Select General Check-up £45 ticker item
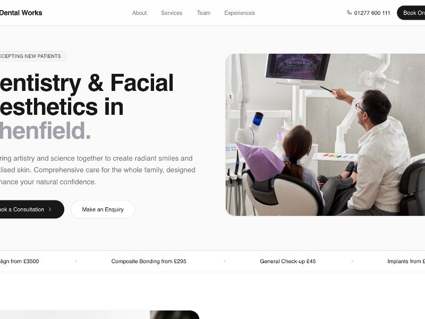This screenshot has width=425, height=319. (287, 261)
